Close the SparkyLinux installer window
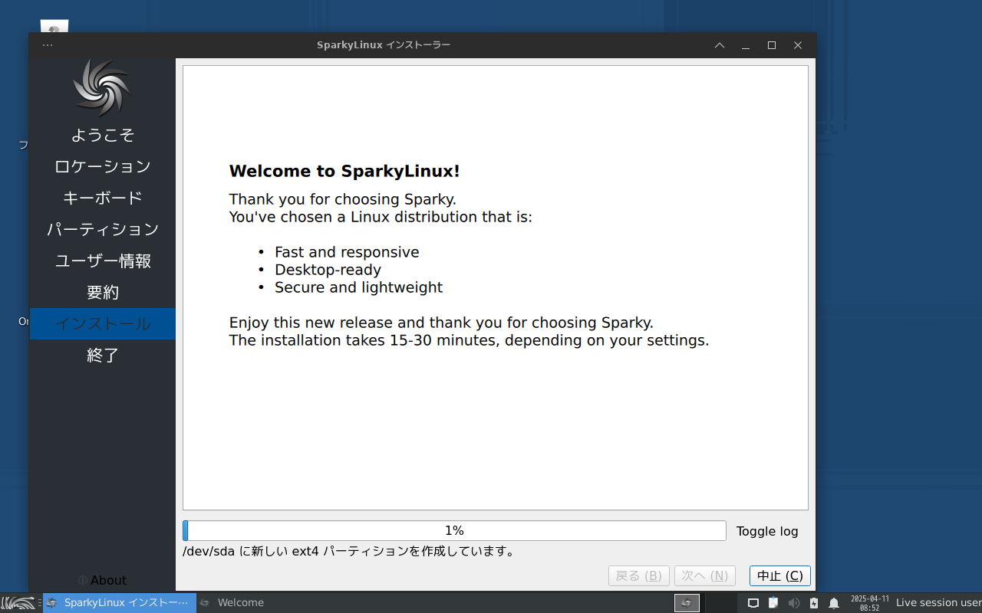982x613 pixels. click(x=798, y=45)
